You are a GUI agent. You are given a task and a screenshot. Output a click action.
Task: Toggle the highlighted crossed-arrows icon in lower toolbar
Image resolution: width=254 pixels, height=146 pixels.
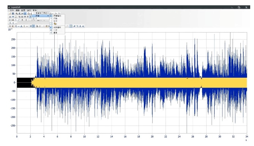[x=33, y=26]
